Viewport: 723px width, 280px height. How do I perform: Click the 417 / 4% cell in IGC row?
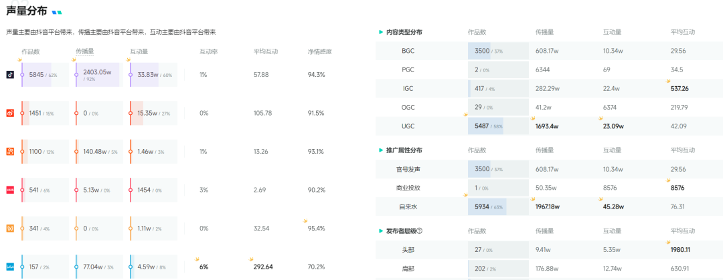[499, 88]
